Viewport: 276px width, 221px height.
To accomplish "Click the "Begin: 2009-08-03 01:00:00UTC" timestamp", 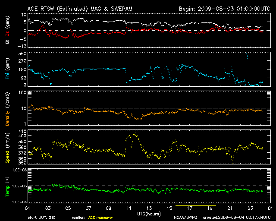I will pos(225,9).
